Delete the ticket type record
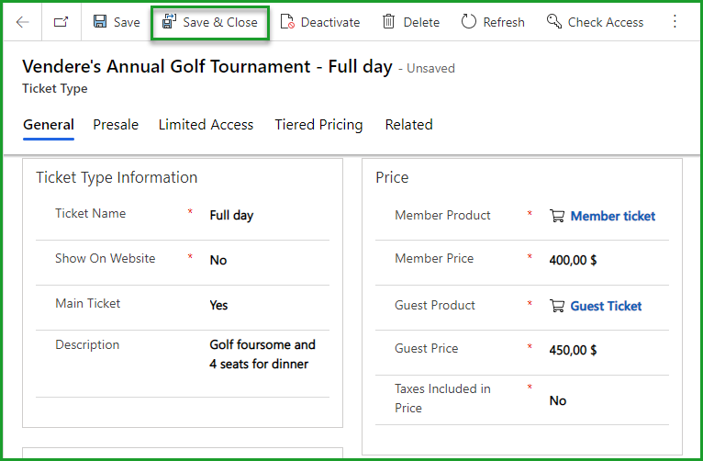This screenshot has width=703, height=461. [410, 22]
